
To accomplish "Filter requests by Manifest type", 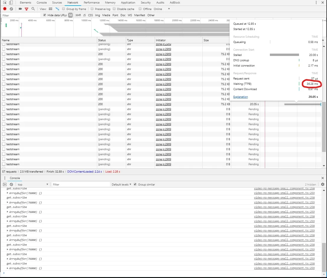I will click(140, 15).
